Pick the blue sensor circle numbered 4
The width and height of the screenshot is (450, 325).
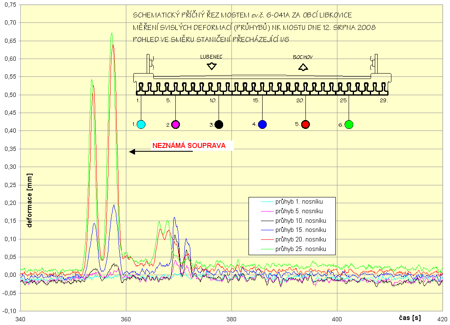262,124
